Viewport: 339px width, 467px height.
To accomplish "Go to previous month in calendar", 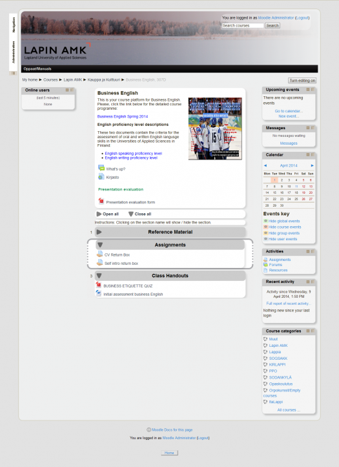I will (x=265, y=165).
